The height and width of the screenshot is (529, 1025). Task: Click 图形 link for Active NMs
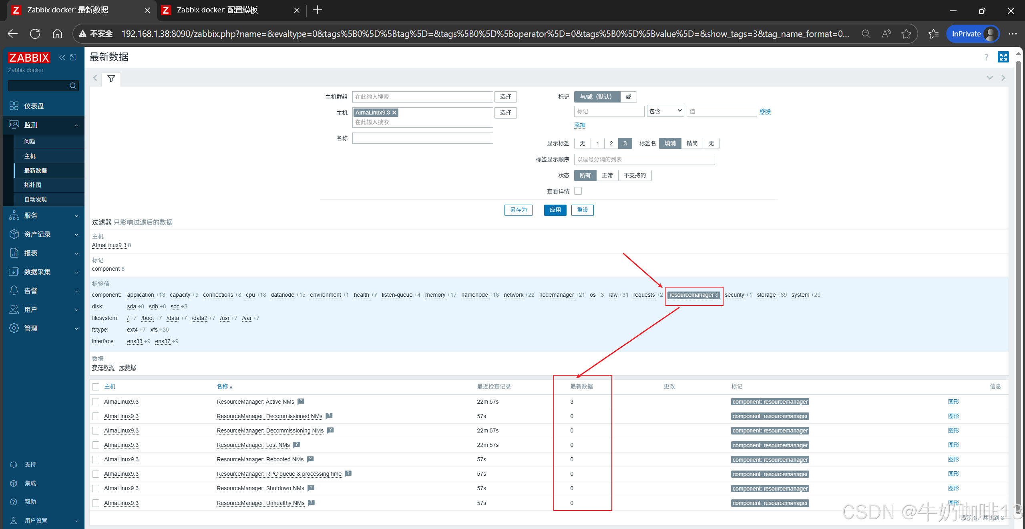point(953,402)
